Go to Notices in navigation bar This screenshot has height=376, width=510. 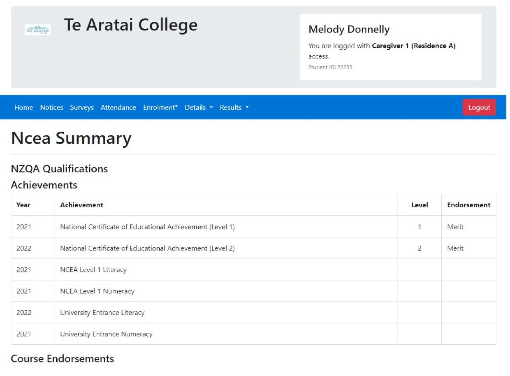coord(52,107)
